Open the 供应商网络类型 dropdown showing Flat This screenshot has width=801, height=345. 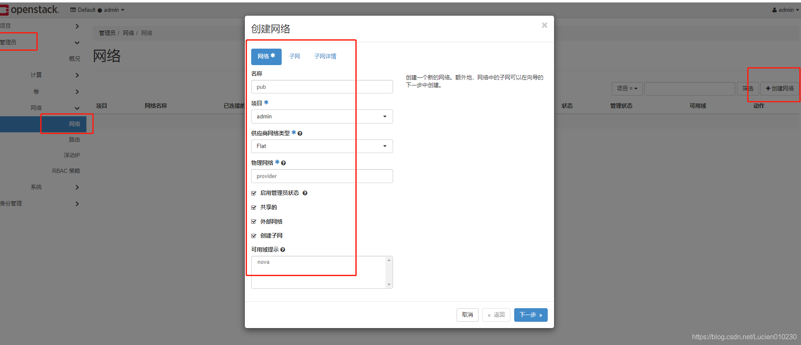coord(322,146)
